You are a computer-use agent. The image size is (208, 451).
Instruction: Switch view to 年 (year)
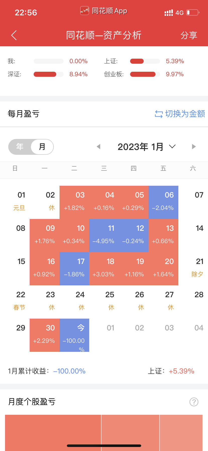pos(20,147)
